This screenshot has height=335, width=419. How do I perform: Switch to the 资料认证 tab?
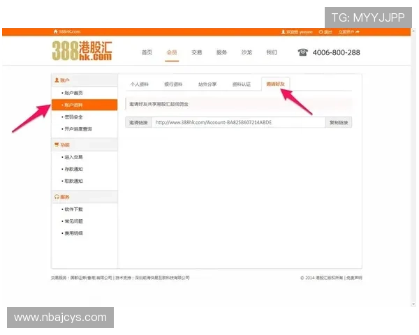(x=242, y=84)
